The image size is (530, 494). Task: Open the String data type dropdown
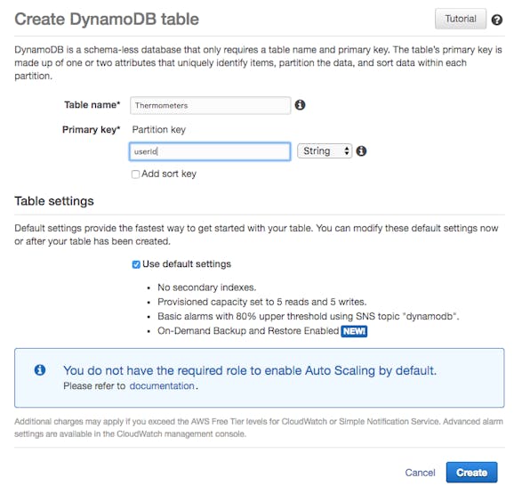pos(325,151)
